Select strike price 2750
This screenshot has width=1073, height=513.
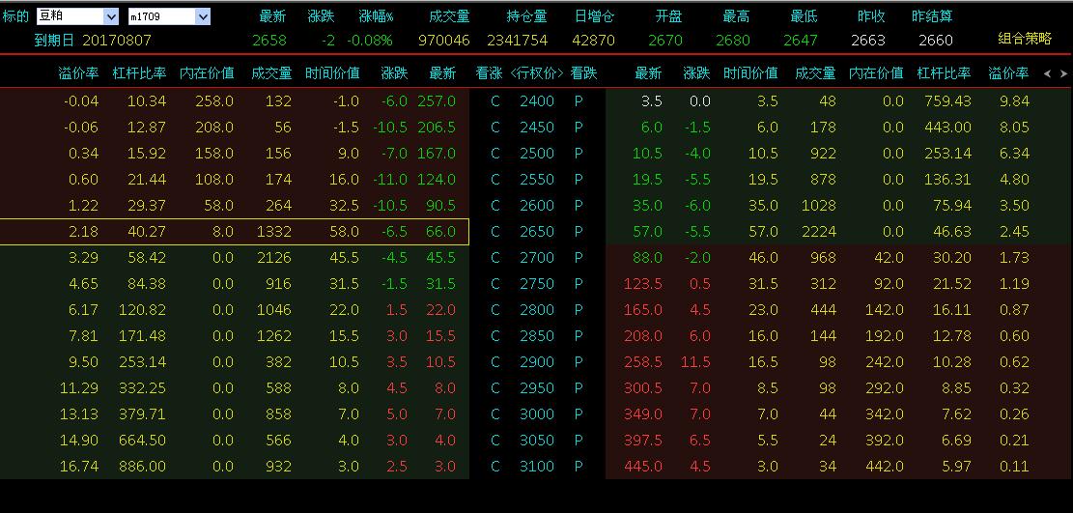[x=537, y=284]
